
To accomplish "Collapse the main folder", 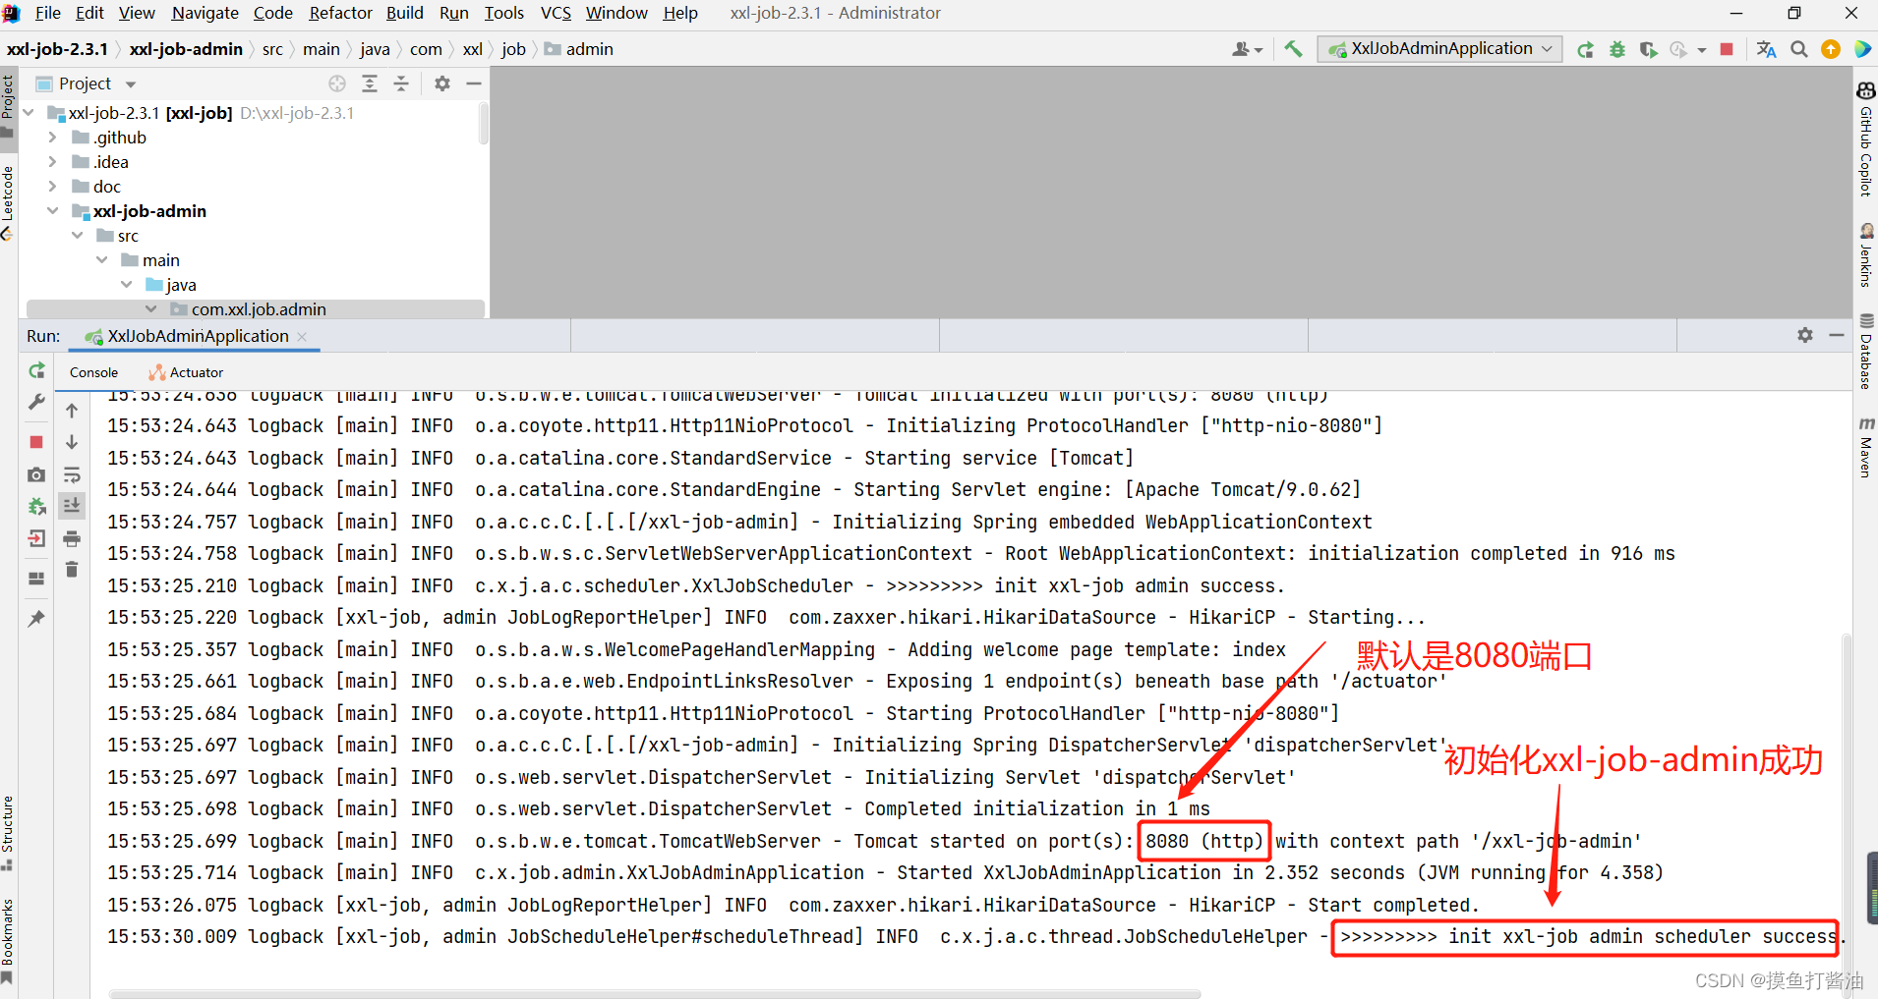I will (101, 260).
